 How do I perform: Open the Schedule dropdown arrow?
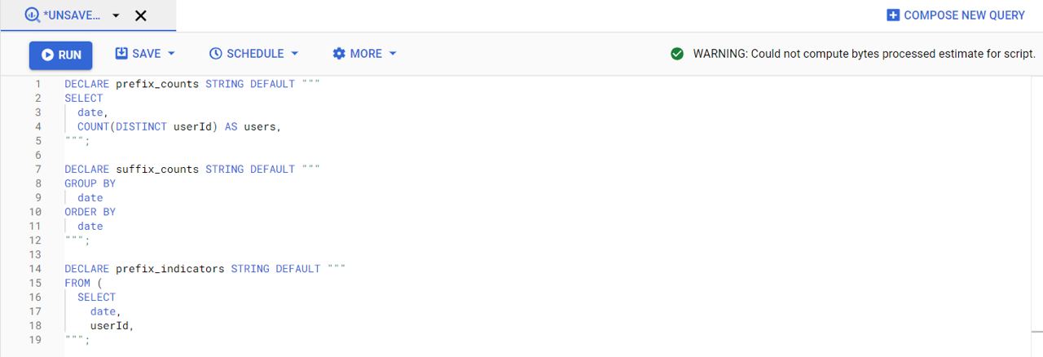[x=295, y=54]
